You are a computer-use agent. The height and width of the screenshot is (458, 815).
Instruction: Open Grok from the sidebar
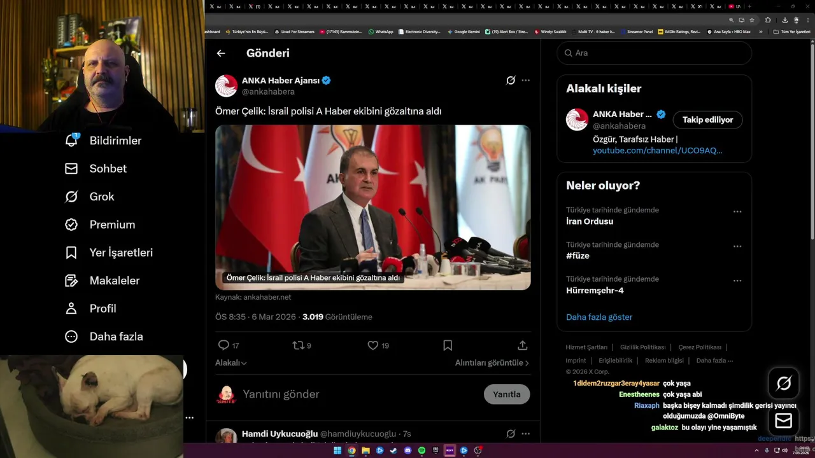tap(89, 197)
